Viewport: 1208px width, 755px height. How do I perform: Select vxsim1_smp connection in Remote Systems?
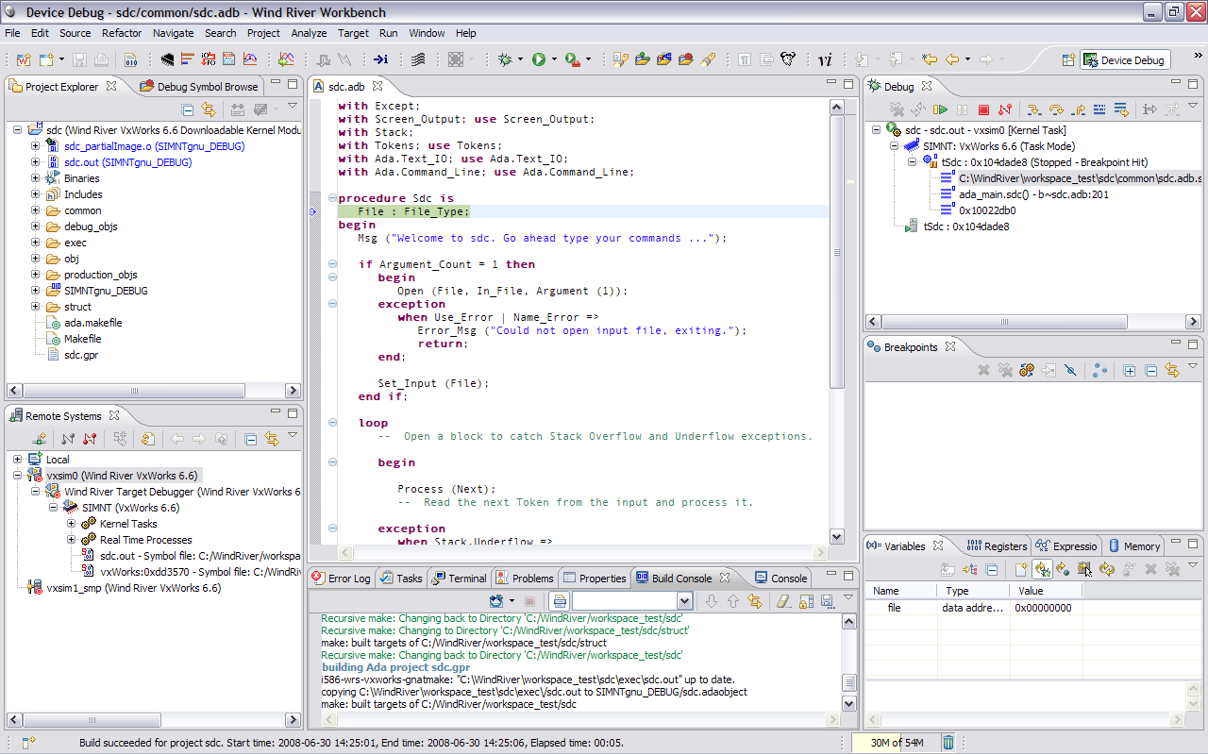click(x=133, y=587)
